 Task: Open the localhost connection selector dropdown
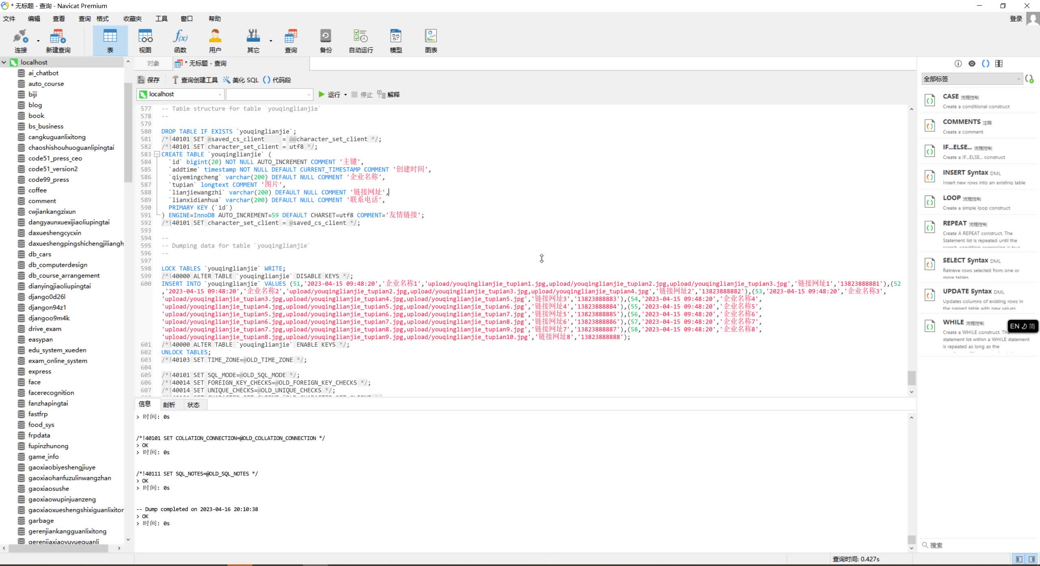(x=219, y=94)
